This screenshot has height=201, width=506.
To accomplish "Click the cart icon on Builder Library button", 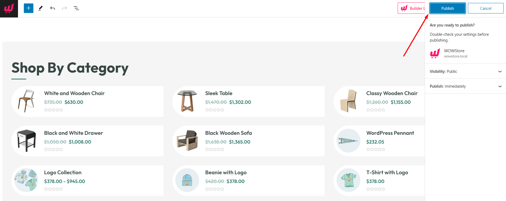I will (404, 8).
